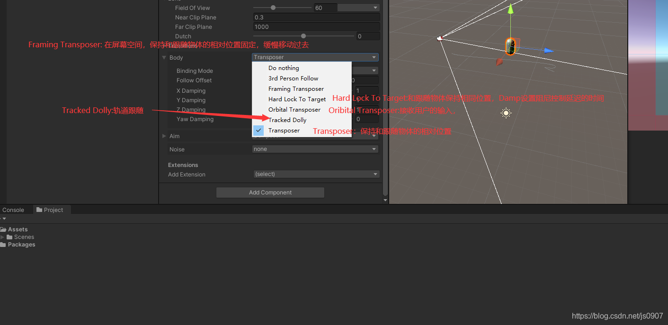
Task: Select the checked 'Transposer' menu entry
Action: coord(302,130)
